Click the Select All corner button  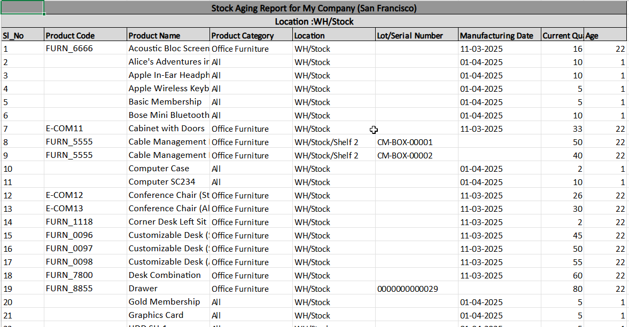21,8
